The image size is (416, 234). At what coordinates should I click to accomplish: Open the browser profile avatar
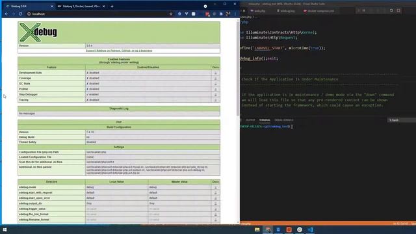(228, 14)
